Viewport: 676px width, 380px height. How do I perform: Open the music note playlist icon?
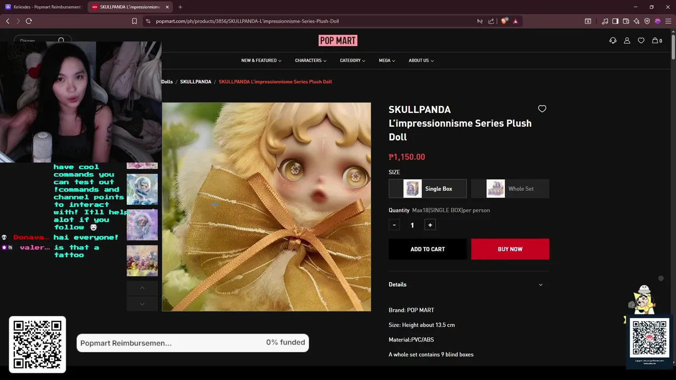605,21
